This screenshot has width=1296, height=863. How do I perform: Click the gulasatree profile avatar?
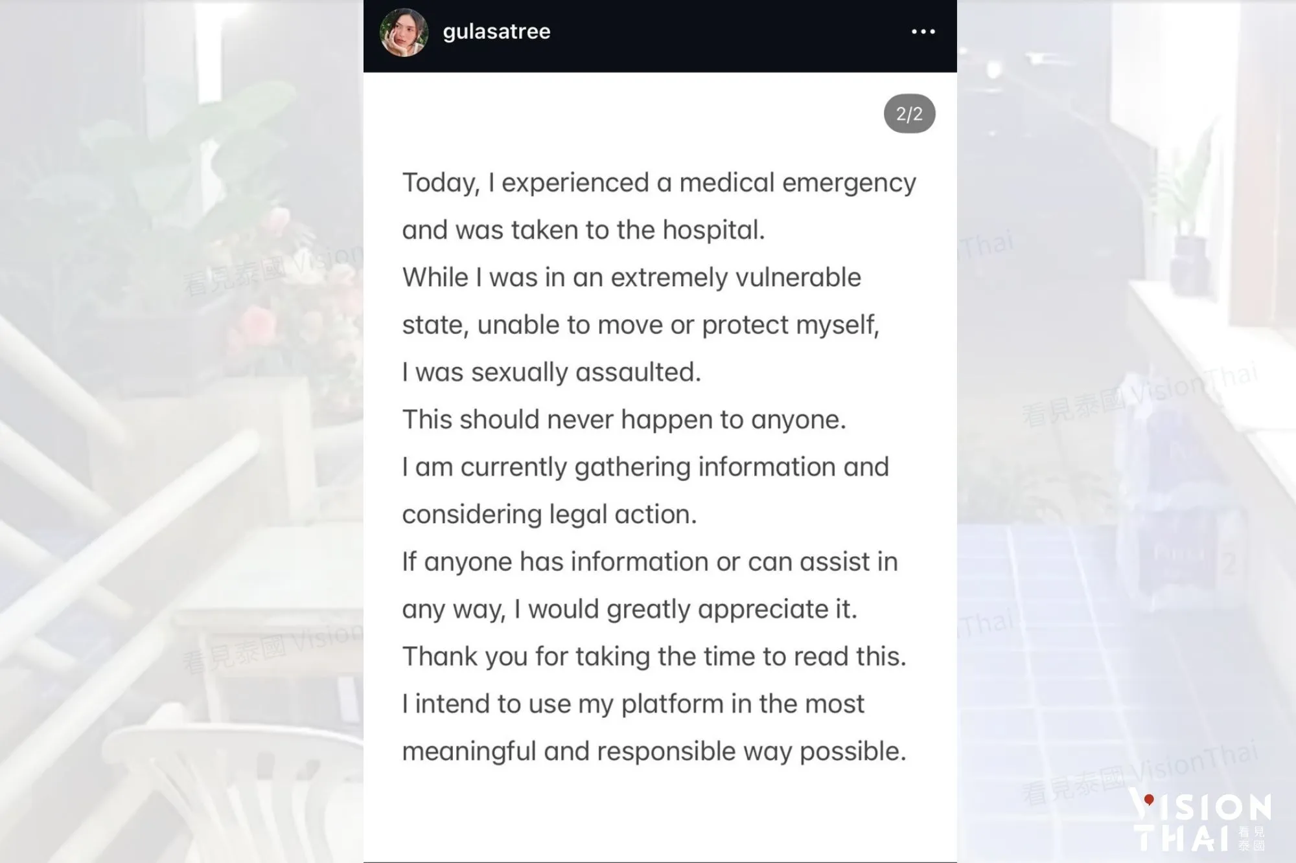point(404,32)
